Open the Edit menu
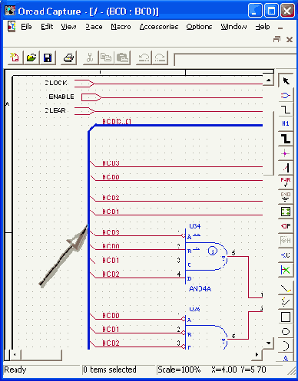 coord(47,27)
